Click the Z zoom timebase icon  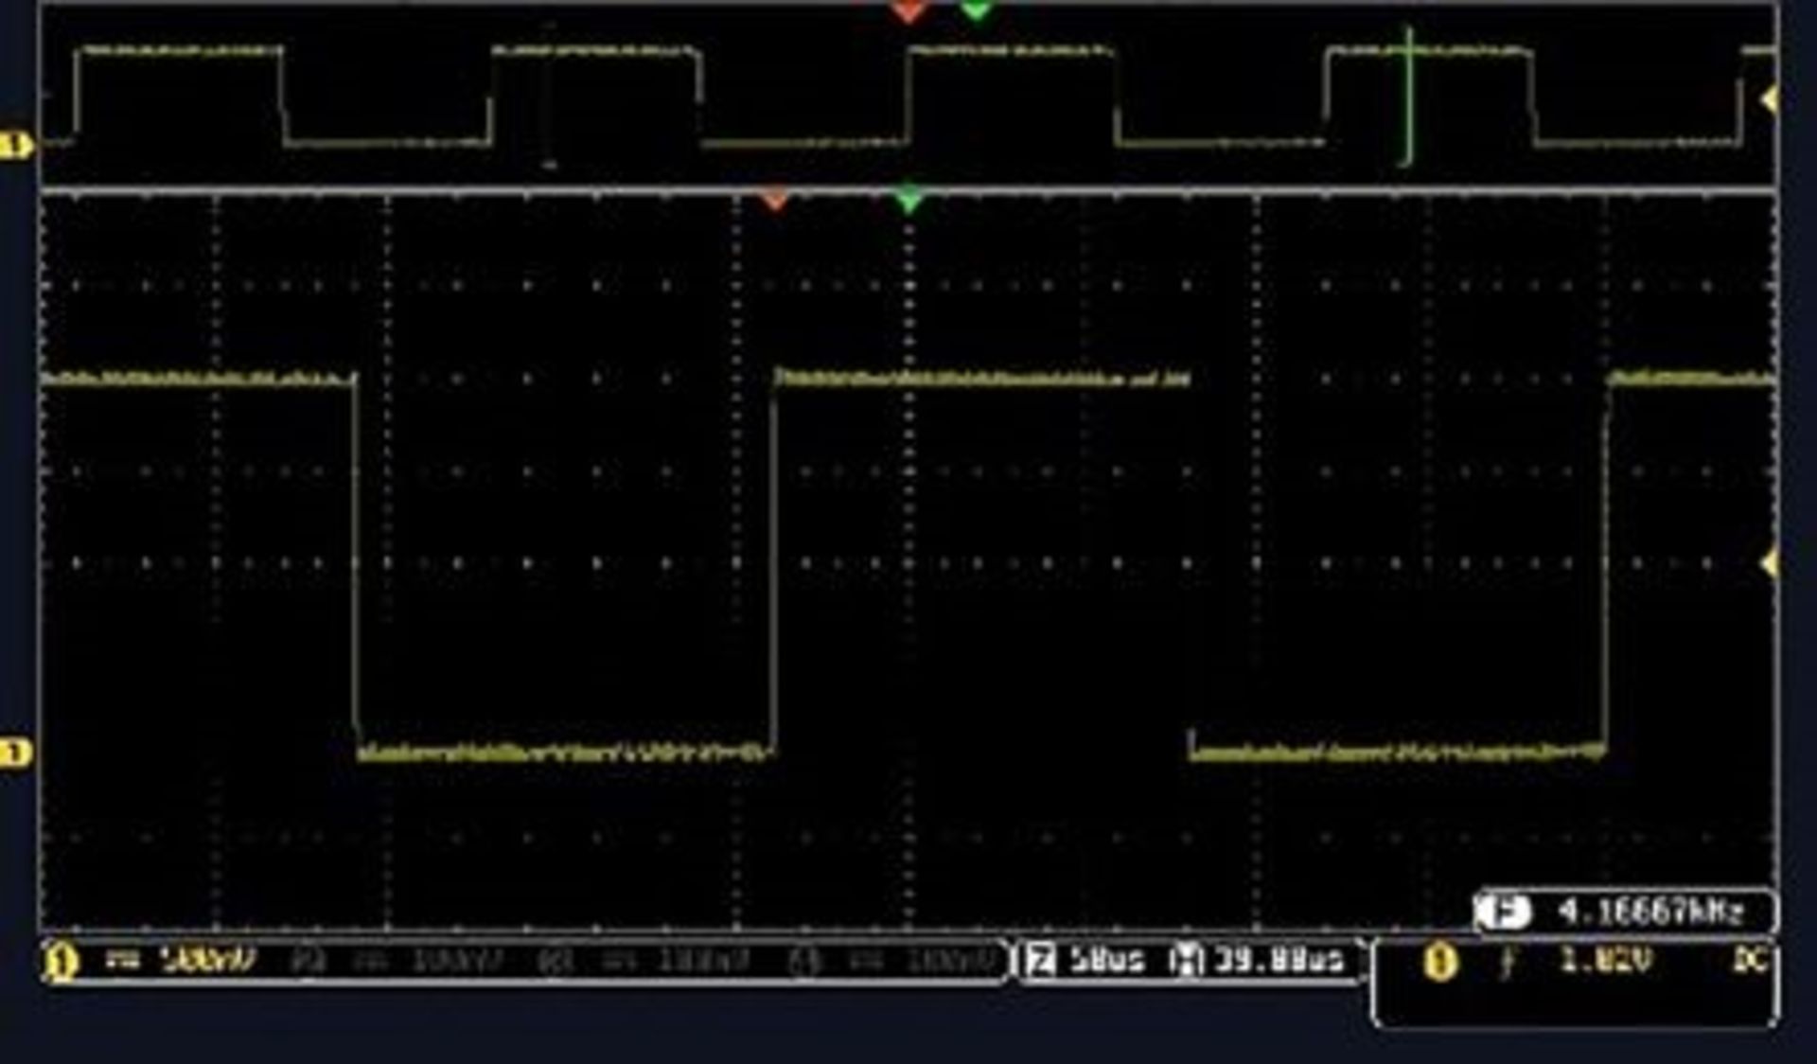tap(1040, 962)
